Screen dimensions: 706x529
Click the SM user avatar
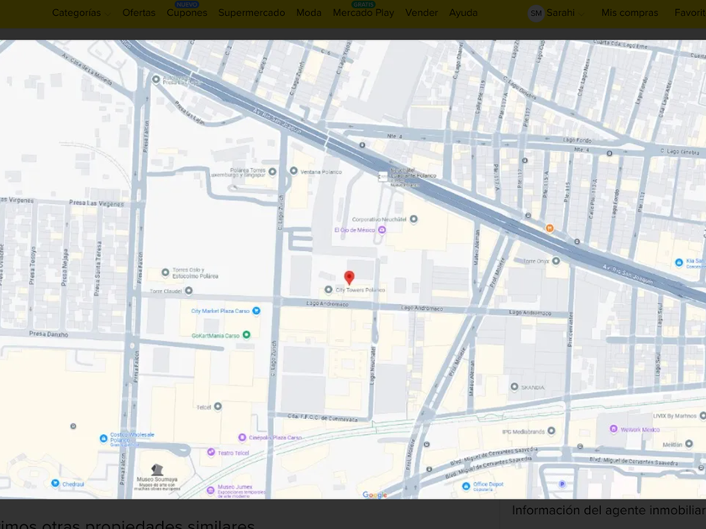pos(536,13)
